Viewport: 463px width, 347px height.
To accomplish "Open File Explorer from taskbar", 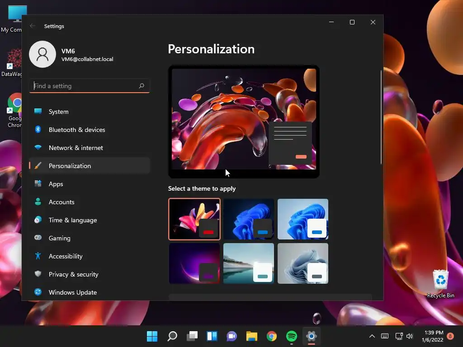I will pos(252,336).
